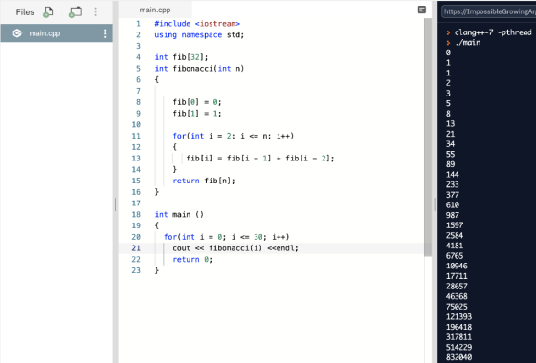This screenshot has width=536, height=363.
Task: Open the Files panel three-dot menu
Action: (95, 12)
